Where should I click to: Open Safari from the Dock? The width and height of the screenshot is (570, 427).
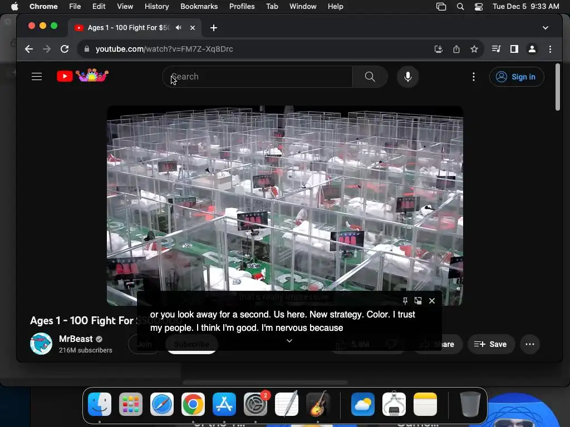click(x=162, y=404)
